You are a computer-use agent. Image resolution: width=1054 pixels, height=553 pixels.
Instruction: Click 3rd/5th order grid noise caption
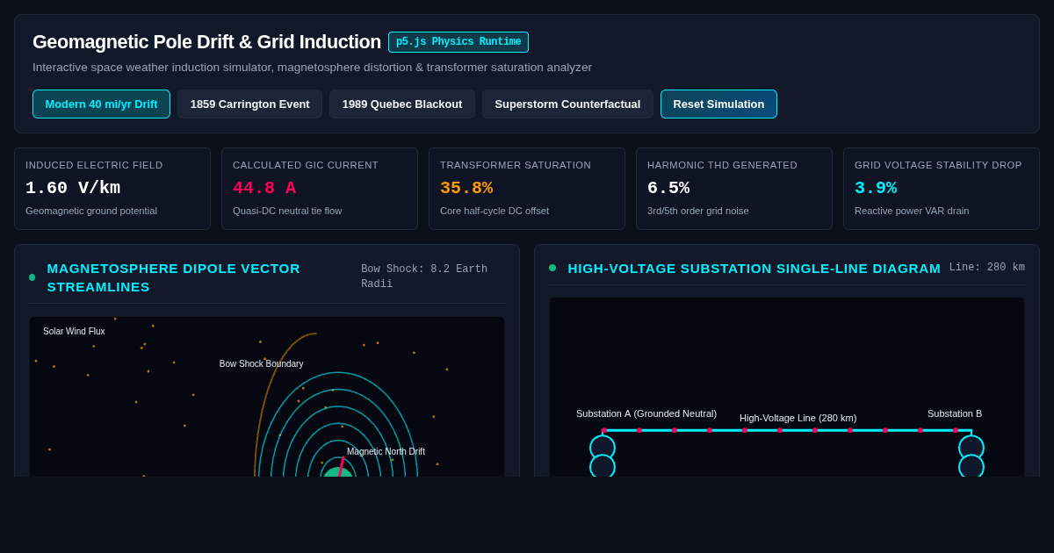(x=698, y=211)
